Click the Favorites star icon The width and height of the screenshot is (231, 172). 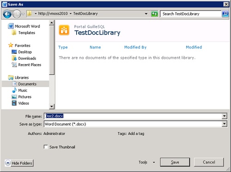point(11,45)
